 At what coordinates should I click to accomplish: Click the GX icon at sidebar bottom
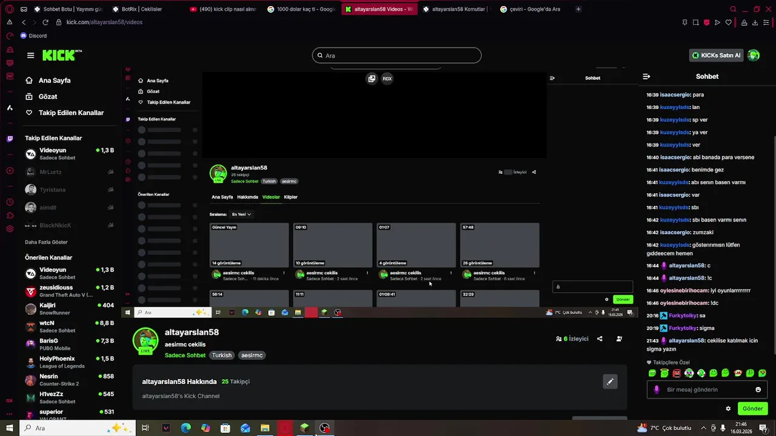(x=10, y=400)
